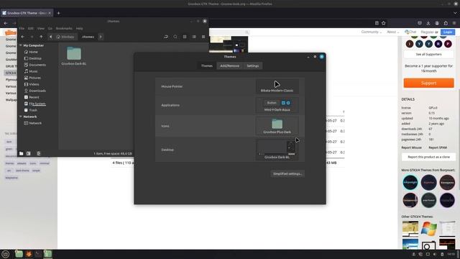This screenshot has height=259, width=460.
Task: Click the left path bar scroll arrow
Action: [50, 37]
